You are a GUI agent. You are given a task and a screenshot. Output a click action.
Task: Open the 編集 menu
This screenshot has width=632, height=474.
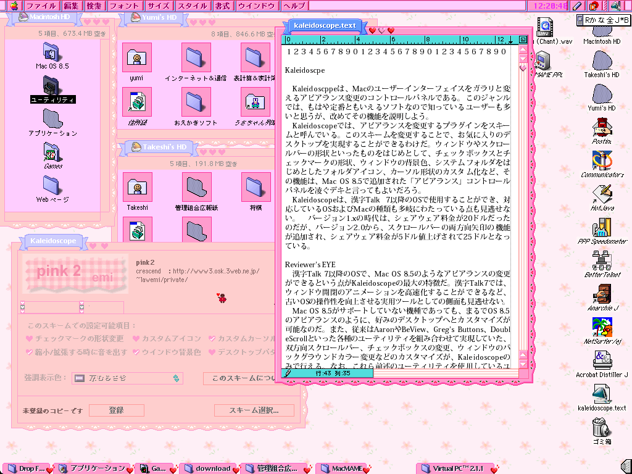[x=72, y=6]
